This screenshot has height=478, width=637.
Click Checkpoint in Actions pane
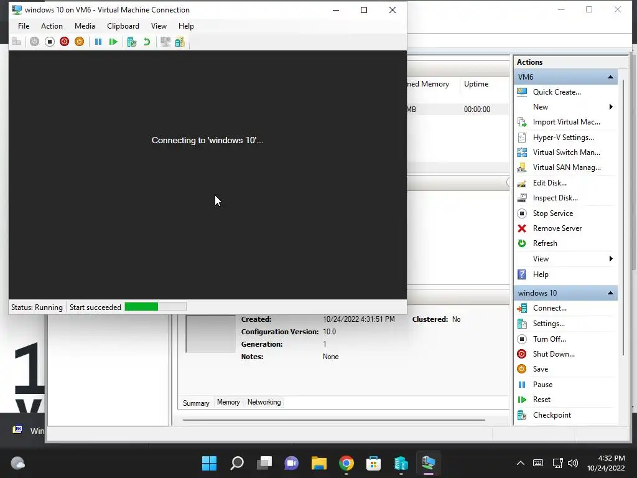click(x=552, y=415)
